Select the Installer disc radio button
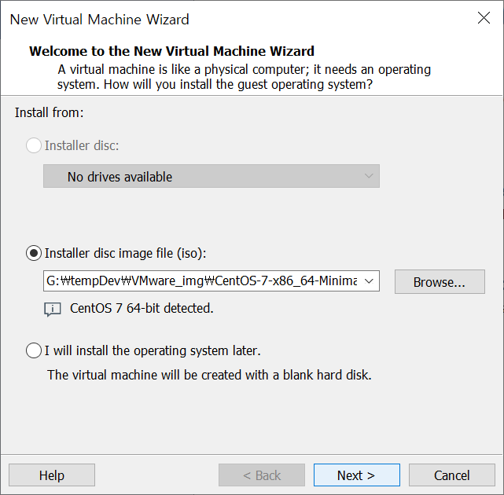This screenshot has height=495, width=504. pos(34,145)
